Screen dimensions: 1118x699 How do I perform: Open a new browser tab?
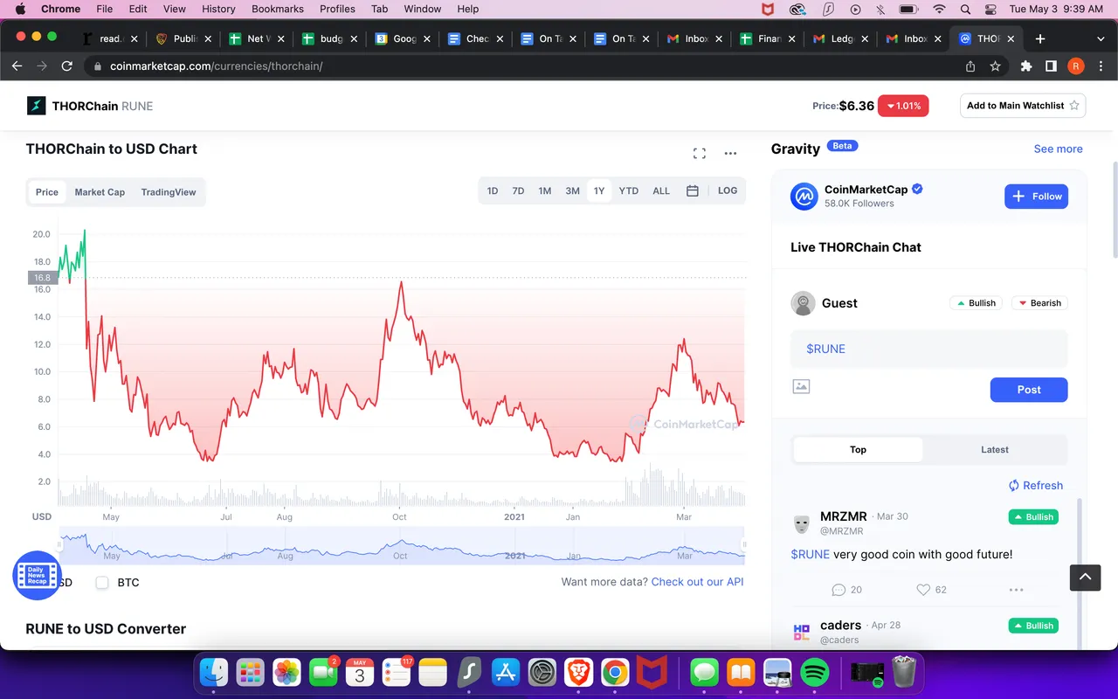(x=1040, y=38)
